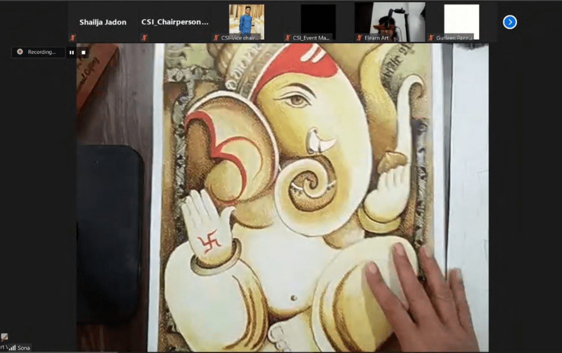The image size is (562, 353).
Task: Click the "Sona" name label
Action: pyautogui.click(x=24, y=348)
